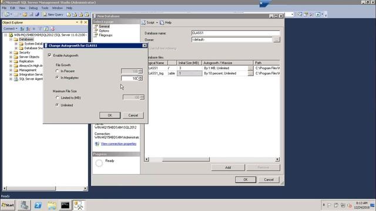Click Cancel at bottom of New Database window
376x211 pixels.
[x=269, y=180]
